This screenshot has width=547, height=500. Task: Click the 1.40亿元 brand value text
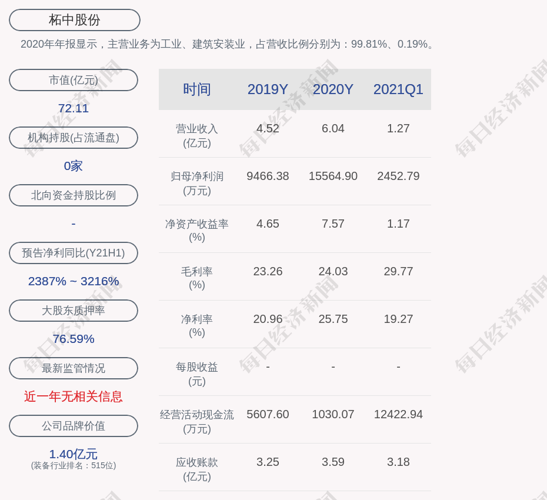point(74,454)
